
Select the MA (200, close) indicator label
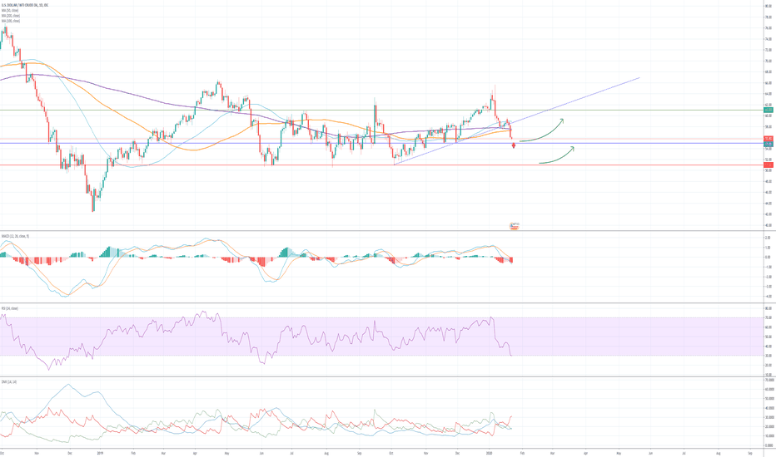coord(10,16)
